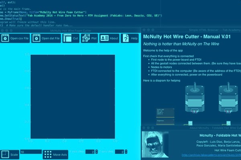Open the About dialog from toolbar
241x160 pixels.
pos(109,38)
